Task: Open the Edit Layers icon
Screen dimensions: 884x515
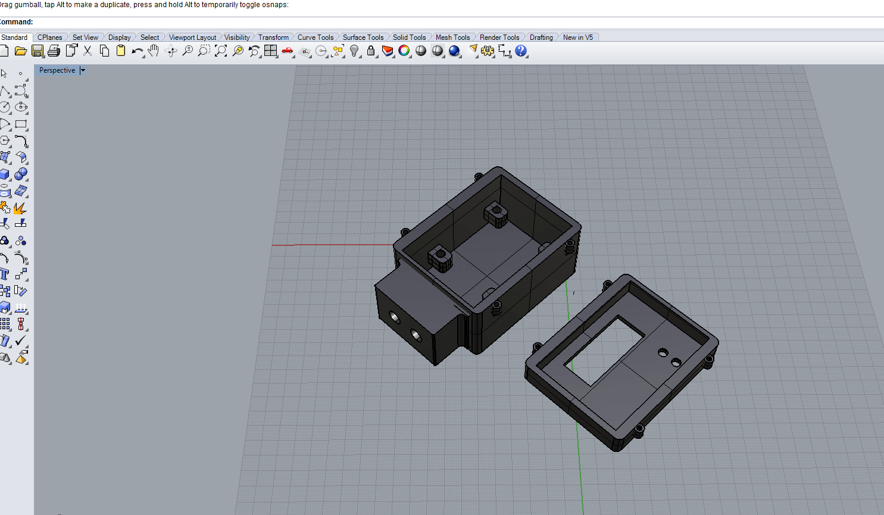Action: [x=388, y=51]
